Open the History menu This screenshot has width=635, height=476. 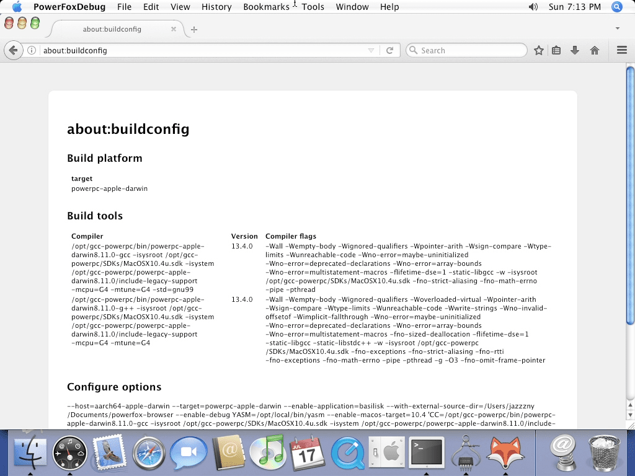(216, 7)
